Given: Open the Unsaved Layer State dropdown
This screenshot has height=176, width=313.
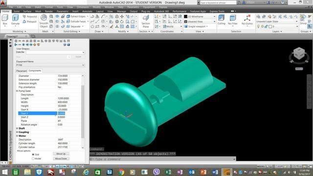Looking at the screenshot, I should [277, 22].
